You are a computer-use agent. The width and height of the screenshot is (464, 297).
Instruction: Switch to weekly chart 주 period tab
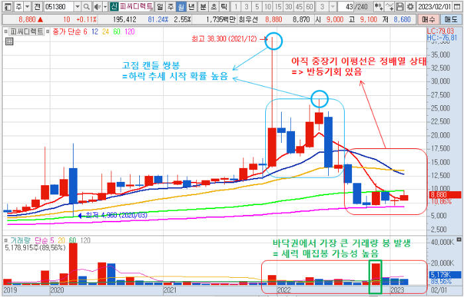pyautogui.click(x=170, y=7)
